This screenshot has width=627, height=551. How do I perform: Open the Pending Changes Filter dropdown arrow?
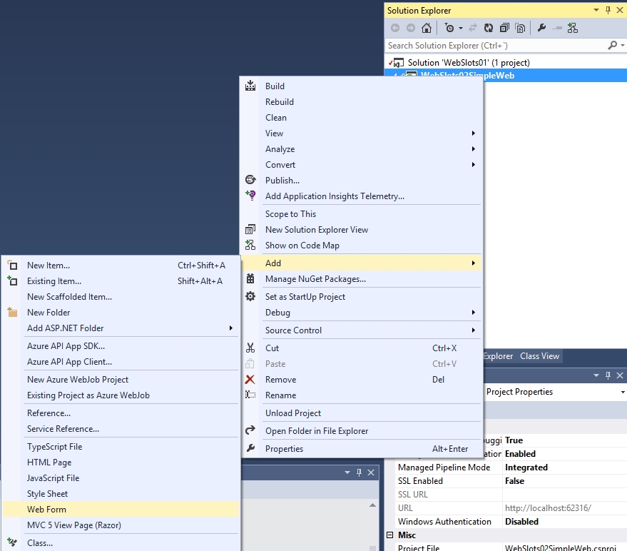(x=461, y=28)
